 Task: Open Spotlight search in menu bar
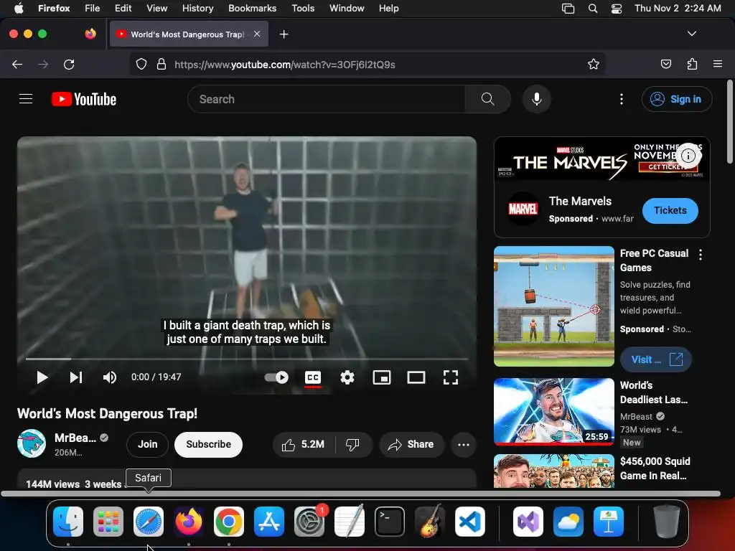pyautogui.click(x=593, y=9)
